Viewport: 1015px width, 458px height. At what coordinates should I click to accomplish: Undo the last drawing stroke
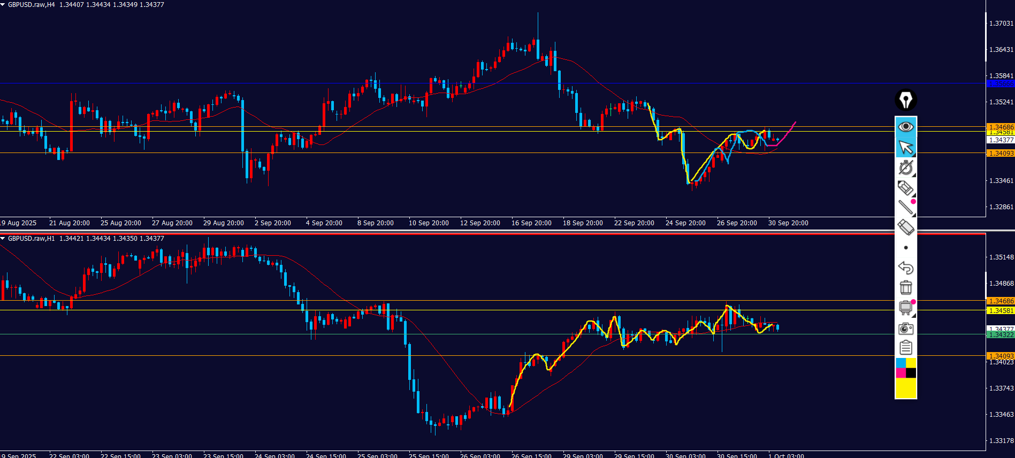pyautogui.click(x=905, y=268)
